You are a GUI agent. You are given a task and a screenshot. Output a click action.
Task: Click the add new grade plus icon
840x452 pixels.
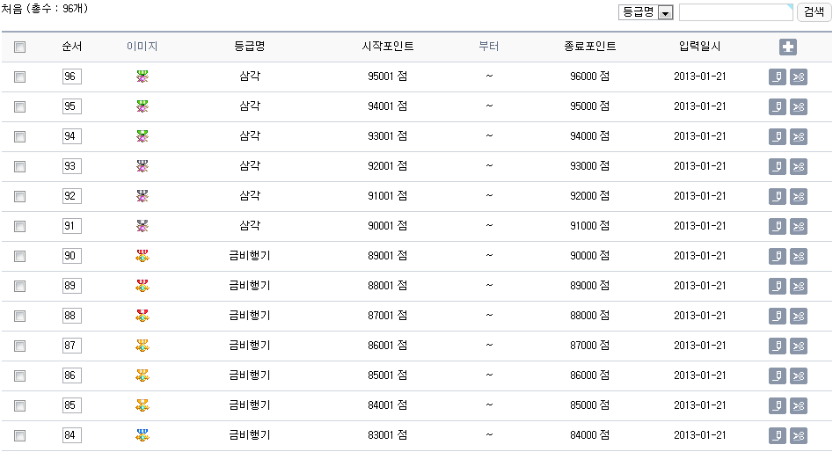click(x=787, y=47)
